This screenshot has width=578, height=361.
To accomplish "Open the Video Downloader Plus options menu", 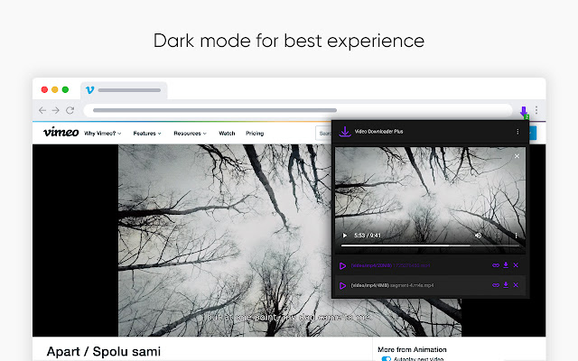I will (517, 132).
